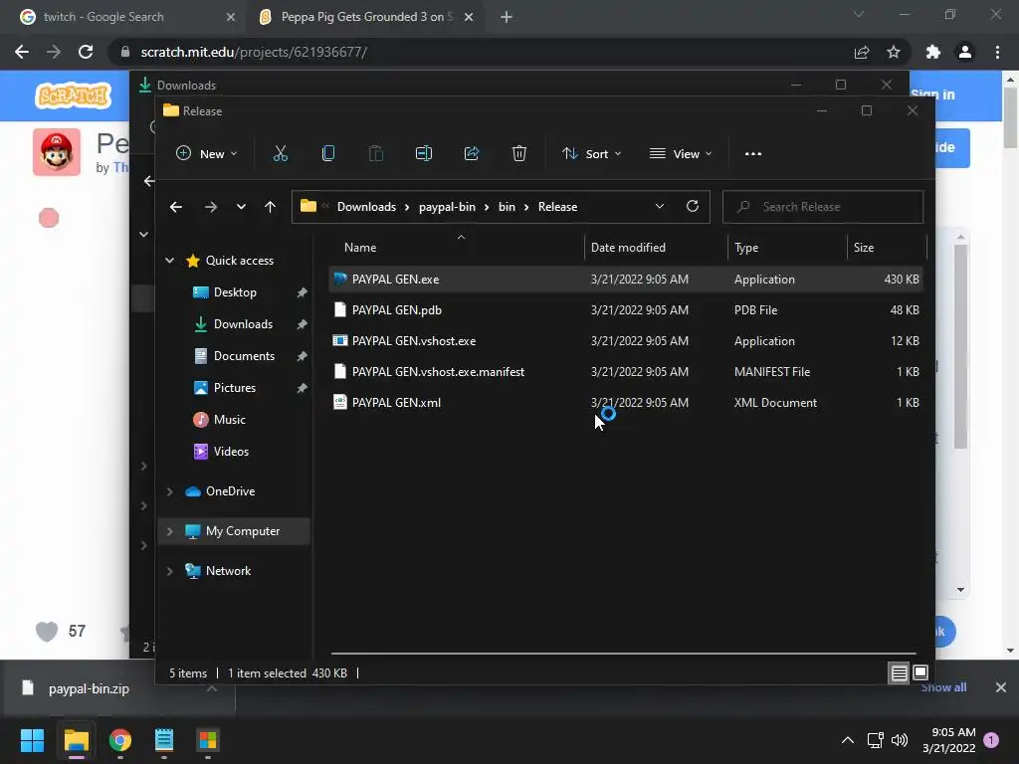Open Chrome profile icon
The width and height of the screenshot is (1019, 764).
(x=965, y=52)
